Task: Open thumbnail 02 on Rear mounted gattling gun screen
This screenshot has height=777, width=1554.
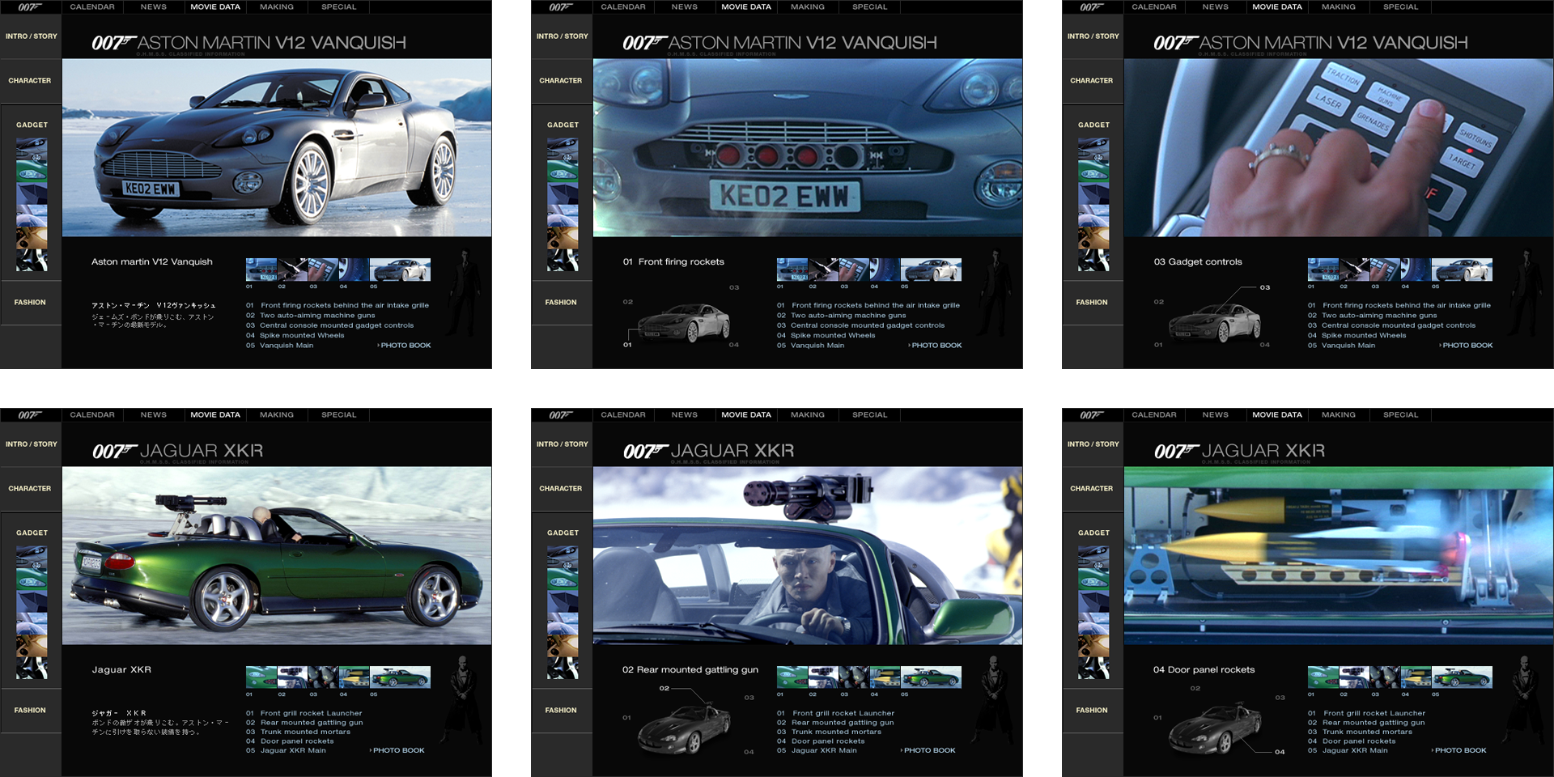Action: [x=823, y=677]
